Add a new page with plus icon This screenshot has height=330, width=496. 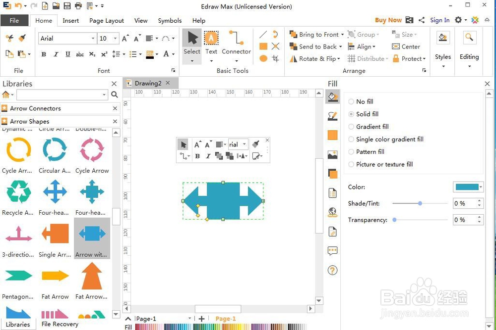[201, 319]
